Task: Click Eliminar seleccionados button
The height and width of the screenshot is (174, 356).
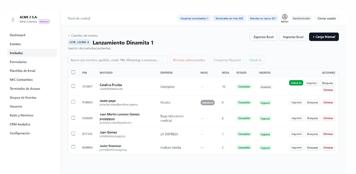Action: coord(189,60)
